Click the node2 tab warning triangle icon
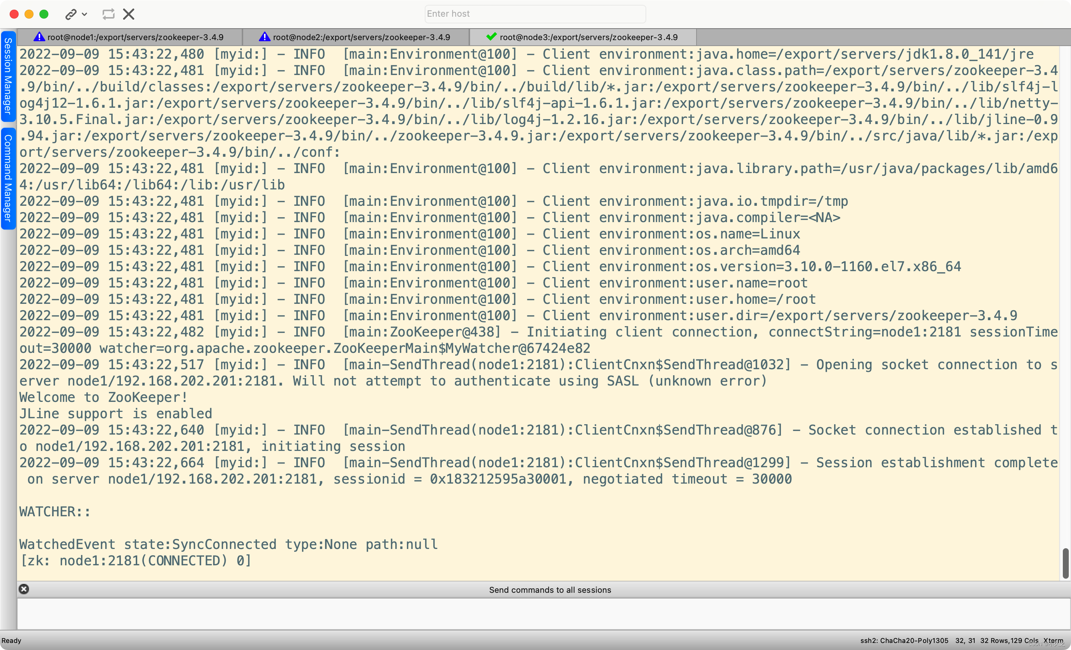The height and width of the screenshot is (650, 1071). click(264, 37)
